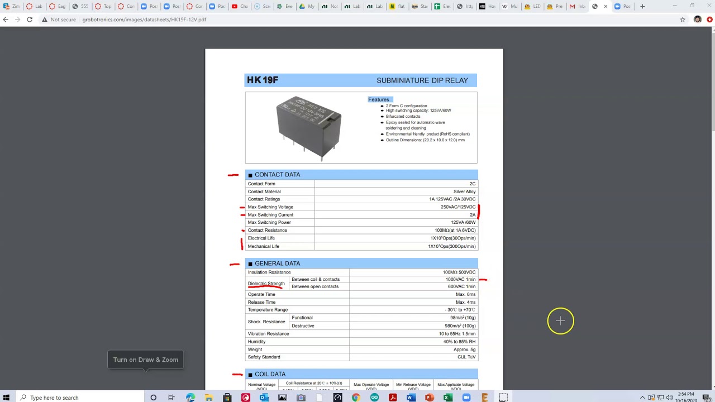Open Google Chrome from taskbar

tap(356, 398)
